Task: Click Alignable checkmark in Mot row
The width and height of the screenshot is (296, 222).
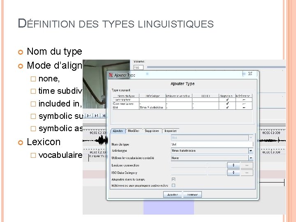Action: tap(227, 107)
